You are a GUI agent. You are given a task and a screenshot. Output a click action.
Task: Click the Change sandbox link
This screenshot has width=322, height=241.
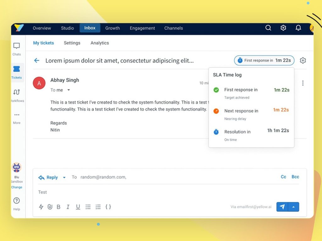(x=17, y=187)
